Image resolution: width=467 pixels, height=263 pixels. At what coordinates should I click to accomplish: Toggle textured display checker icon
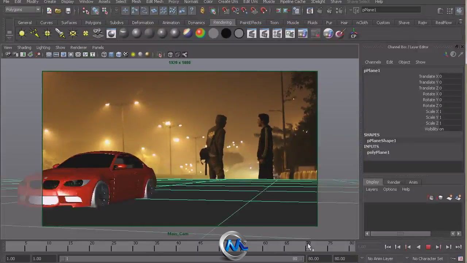(x=126, y=54)
